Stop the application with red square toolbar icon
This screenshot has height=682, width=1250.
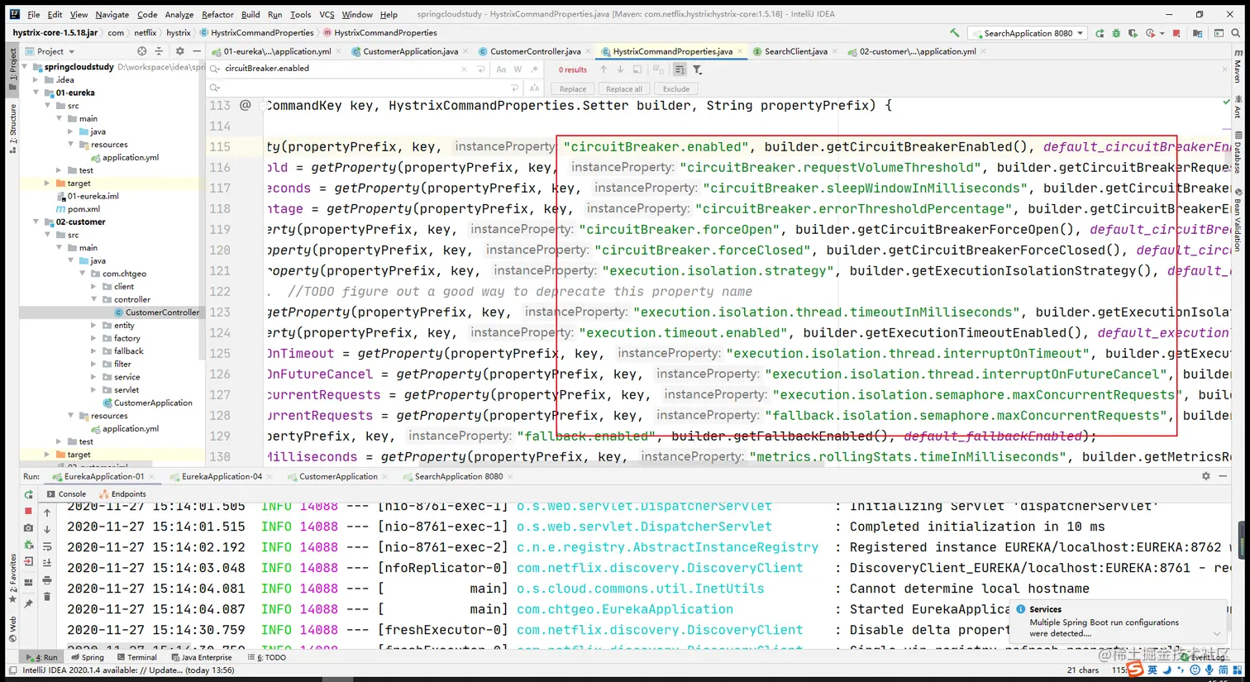[1176, 33]
